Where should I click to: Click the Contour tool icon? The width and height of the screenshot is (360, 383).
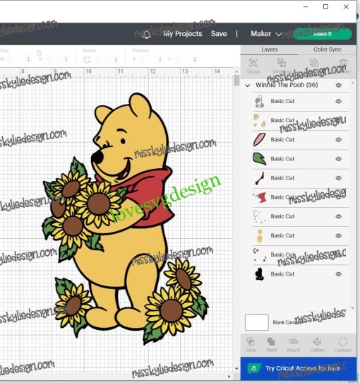(342, 345)
